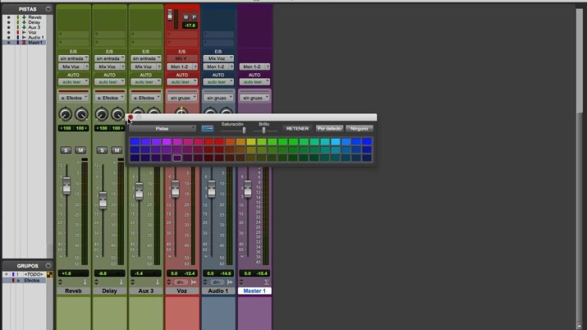The height and width of the screenshot is (330, 587).
Task: Click the Voz group ID arrows icon
Action: coord(169,282)
